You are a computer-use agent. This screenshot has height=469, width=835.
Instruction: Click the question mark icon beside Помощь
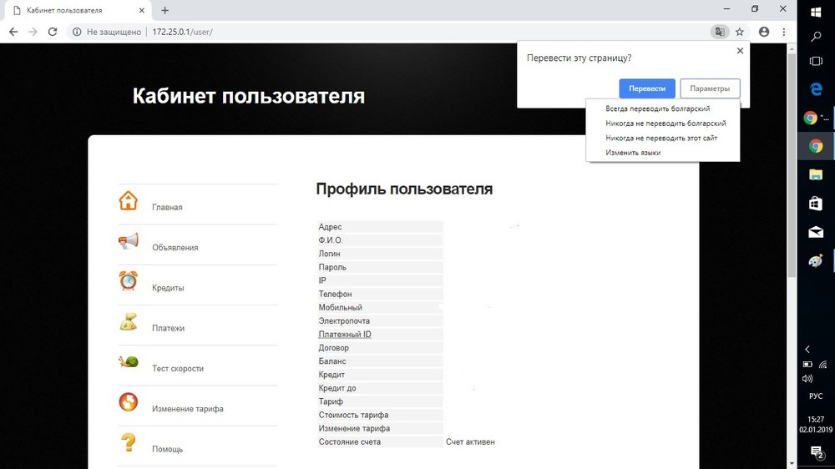click(129, 442)
